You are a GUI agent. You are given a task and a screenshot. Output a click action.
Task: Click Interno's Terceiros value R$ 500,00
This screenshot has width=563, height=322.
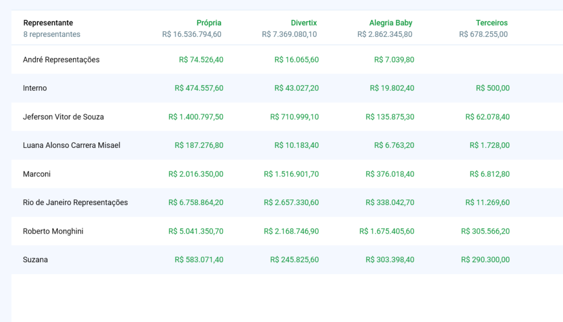[493, 88]
